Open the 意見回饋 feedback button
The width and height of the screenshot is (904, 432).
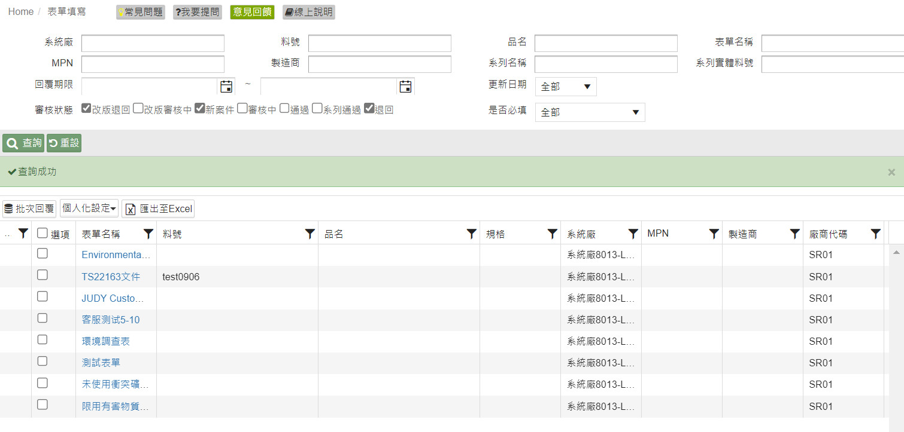click(252, 12)
